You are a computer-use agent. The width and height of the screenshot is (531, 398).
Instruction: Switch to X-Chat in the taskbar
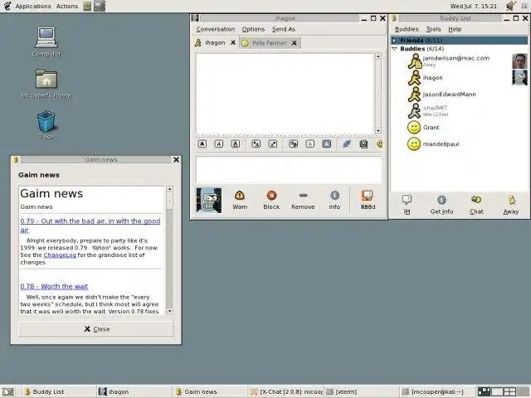[286, 391]
